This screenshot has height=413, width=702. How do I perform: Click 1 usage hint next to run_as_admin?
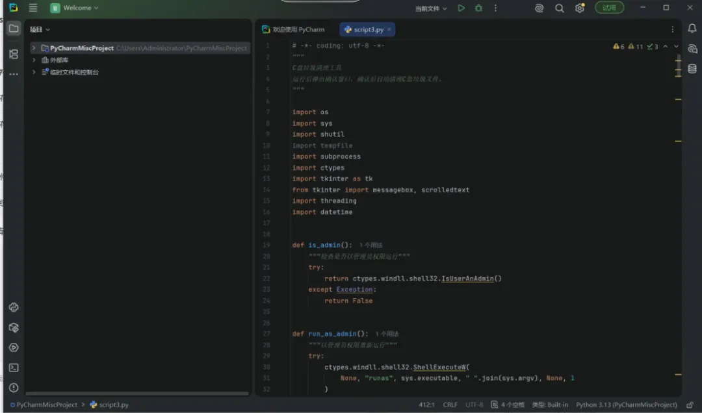click(387, 334)
